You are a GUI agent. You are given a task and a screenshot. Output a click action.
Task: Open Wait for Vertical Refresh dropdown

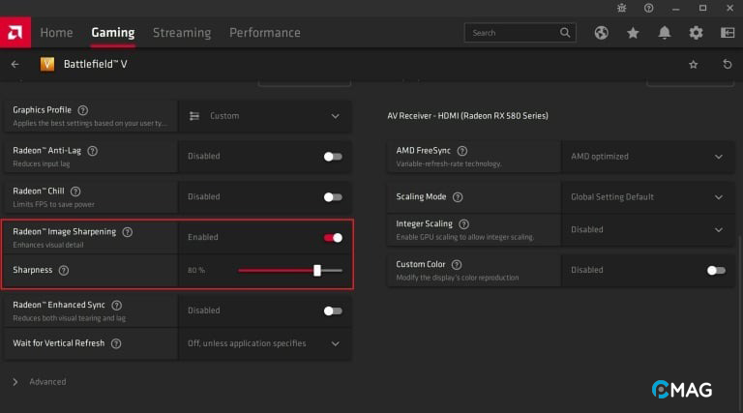(x=265, y=343)
